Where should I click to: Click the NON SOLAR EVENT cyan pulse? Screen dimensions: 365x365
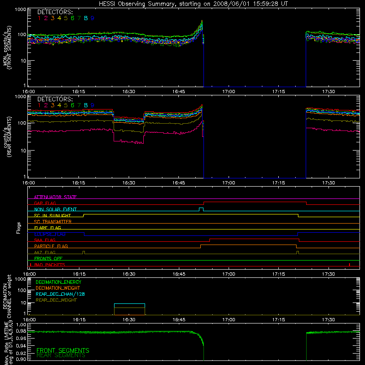tap(201, 209)
